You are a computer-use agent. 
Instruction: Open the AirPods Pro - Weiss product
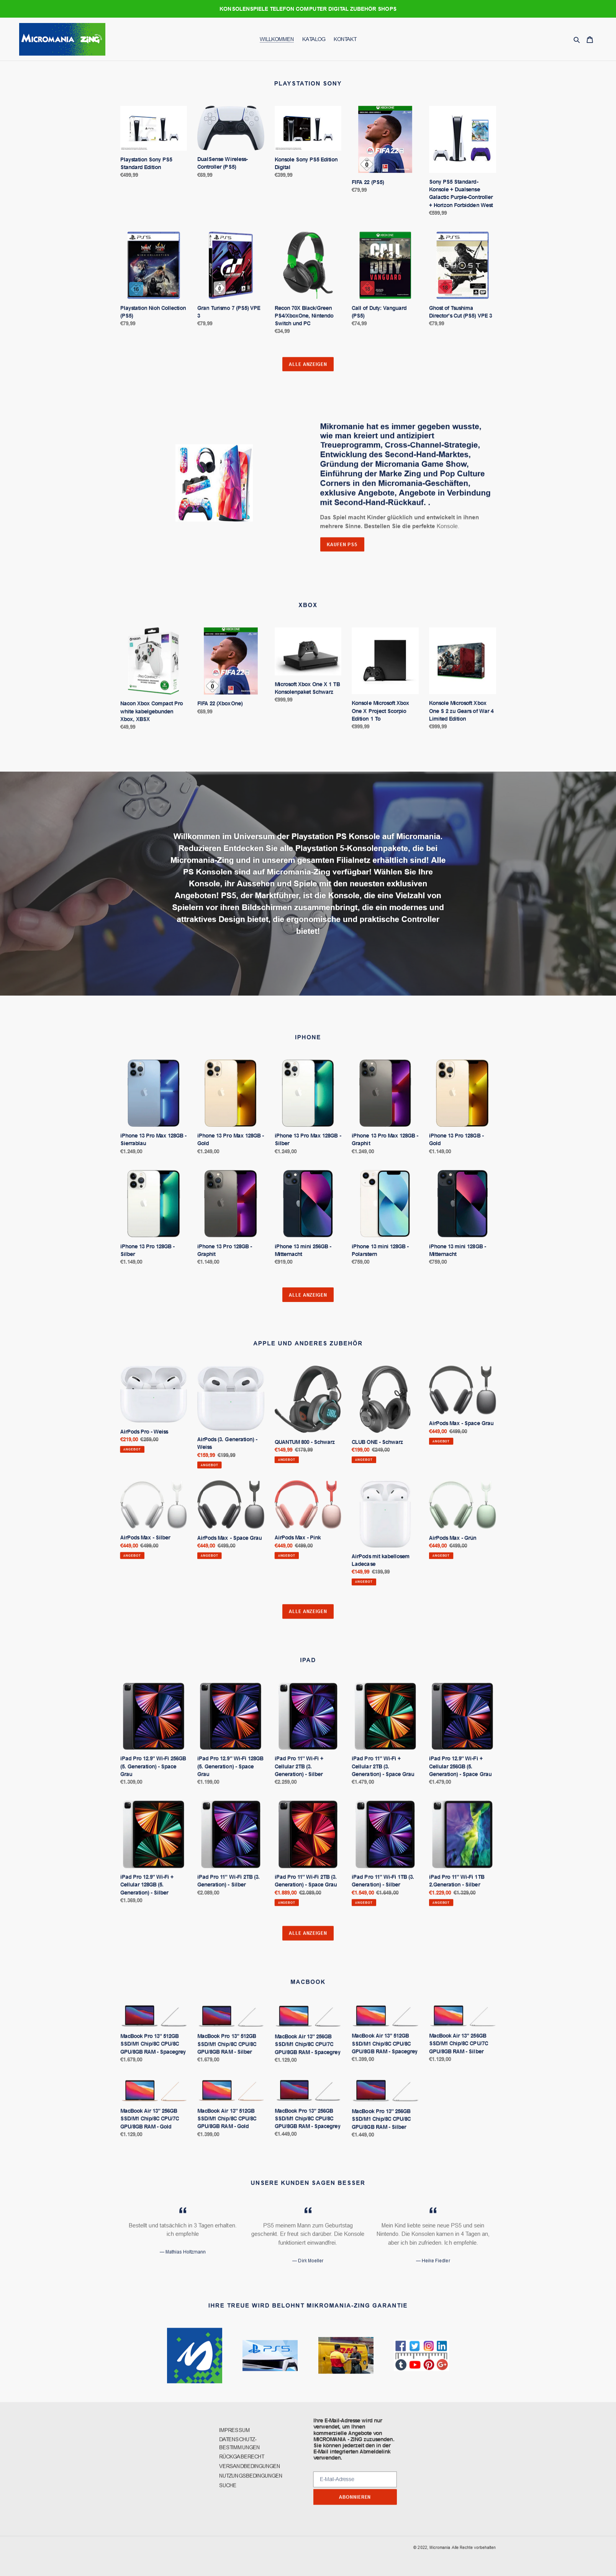click(153, 1394)
